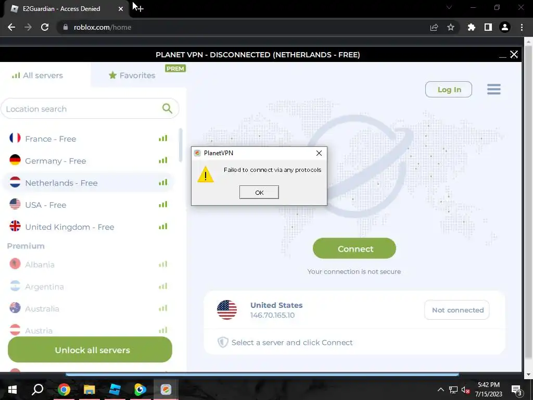Open the Windows Start menu
This screenshot has width=533, height=400.
(x=12, y=390)
